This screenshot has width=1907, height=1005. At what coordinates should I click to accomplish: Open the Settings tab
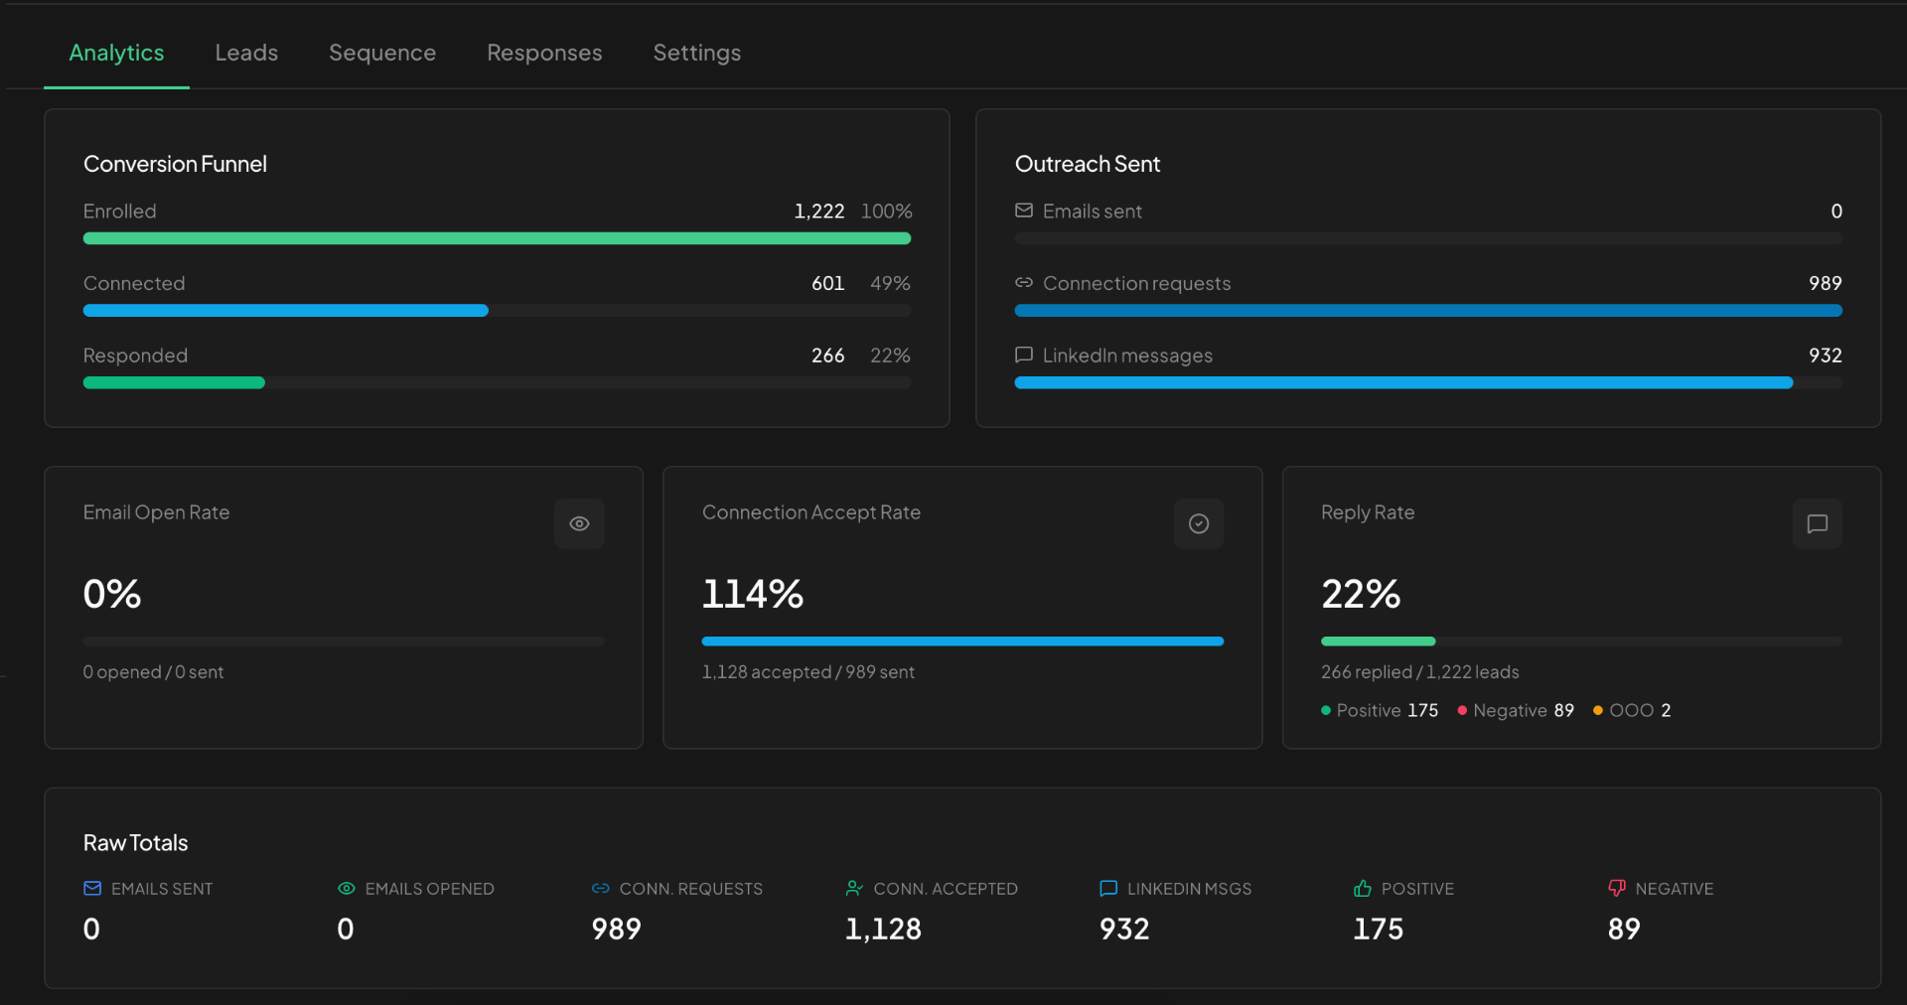pyautogui.click(x=697, y=53)
